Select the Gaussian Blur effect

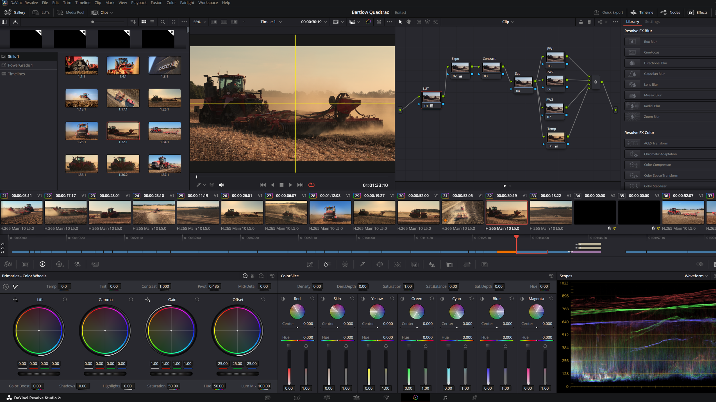pyautogui.click(x=670, y=74)
